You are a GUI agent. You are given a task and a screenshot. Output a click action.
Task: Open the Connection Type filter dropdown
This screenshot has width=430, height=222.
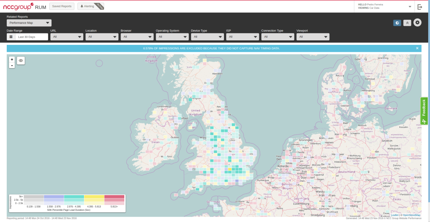tap(278, 37)
